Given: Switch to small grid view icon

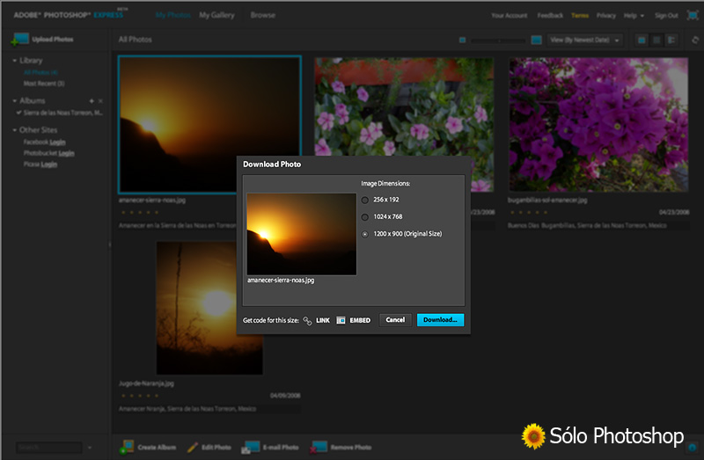Looking at the screenshot, I should 656,40.
